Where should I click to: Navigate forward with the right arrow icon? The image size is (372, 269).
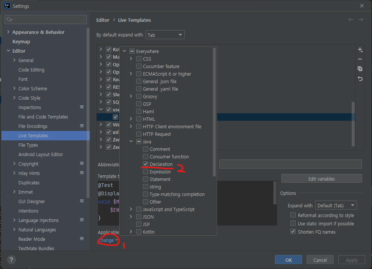[x=361, y=20]
